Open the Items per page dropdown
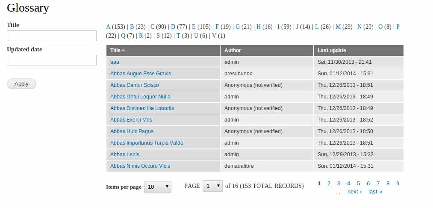The height and width of the screenshot is (208, 433). pyautogui.click(x=158, y=187)
